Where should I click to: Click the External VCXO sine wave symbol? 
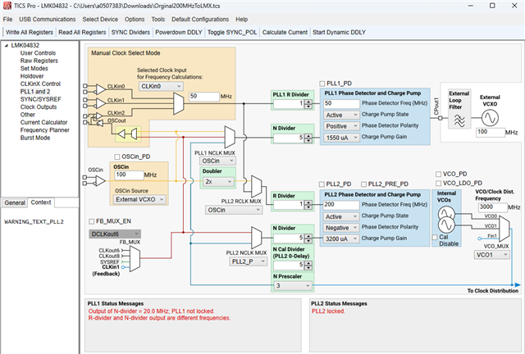coord(490,118)
